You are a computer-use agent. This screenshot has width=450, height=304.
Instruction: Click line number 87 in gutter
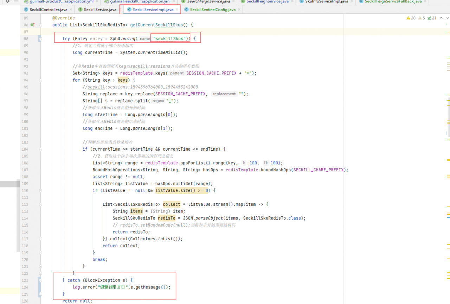point(26,32)
